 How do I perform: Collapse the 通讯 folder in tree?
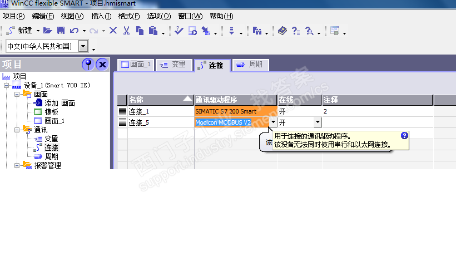[17, 130]
